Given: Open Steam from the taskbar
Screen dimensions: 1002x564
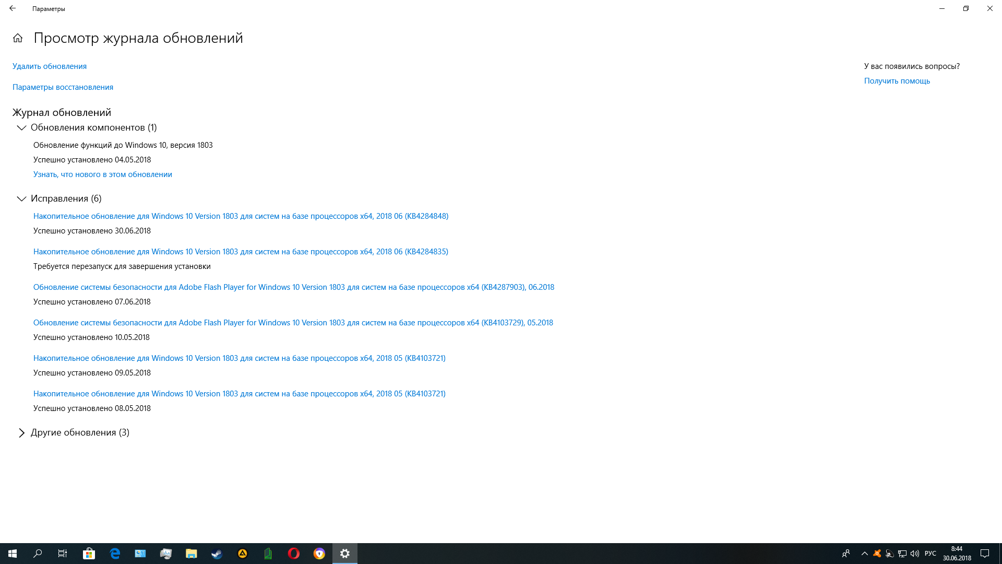Looking at the screenshot, I should point(217,554).
